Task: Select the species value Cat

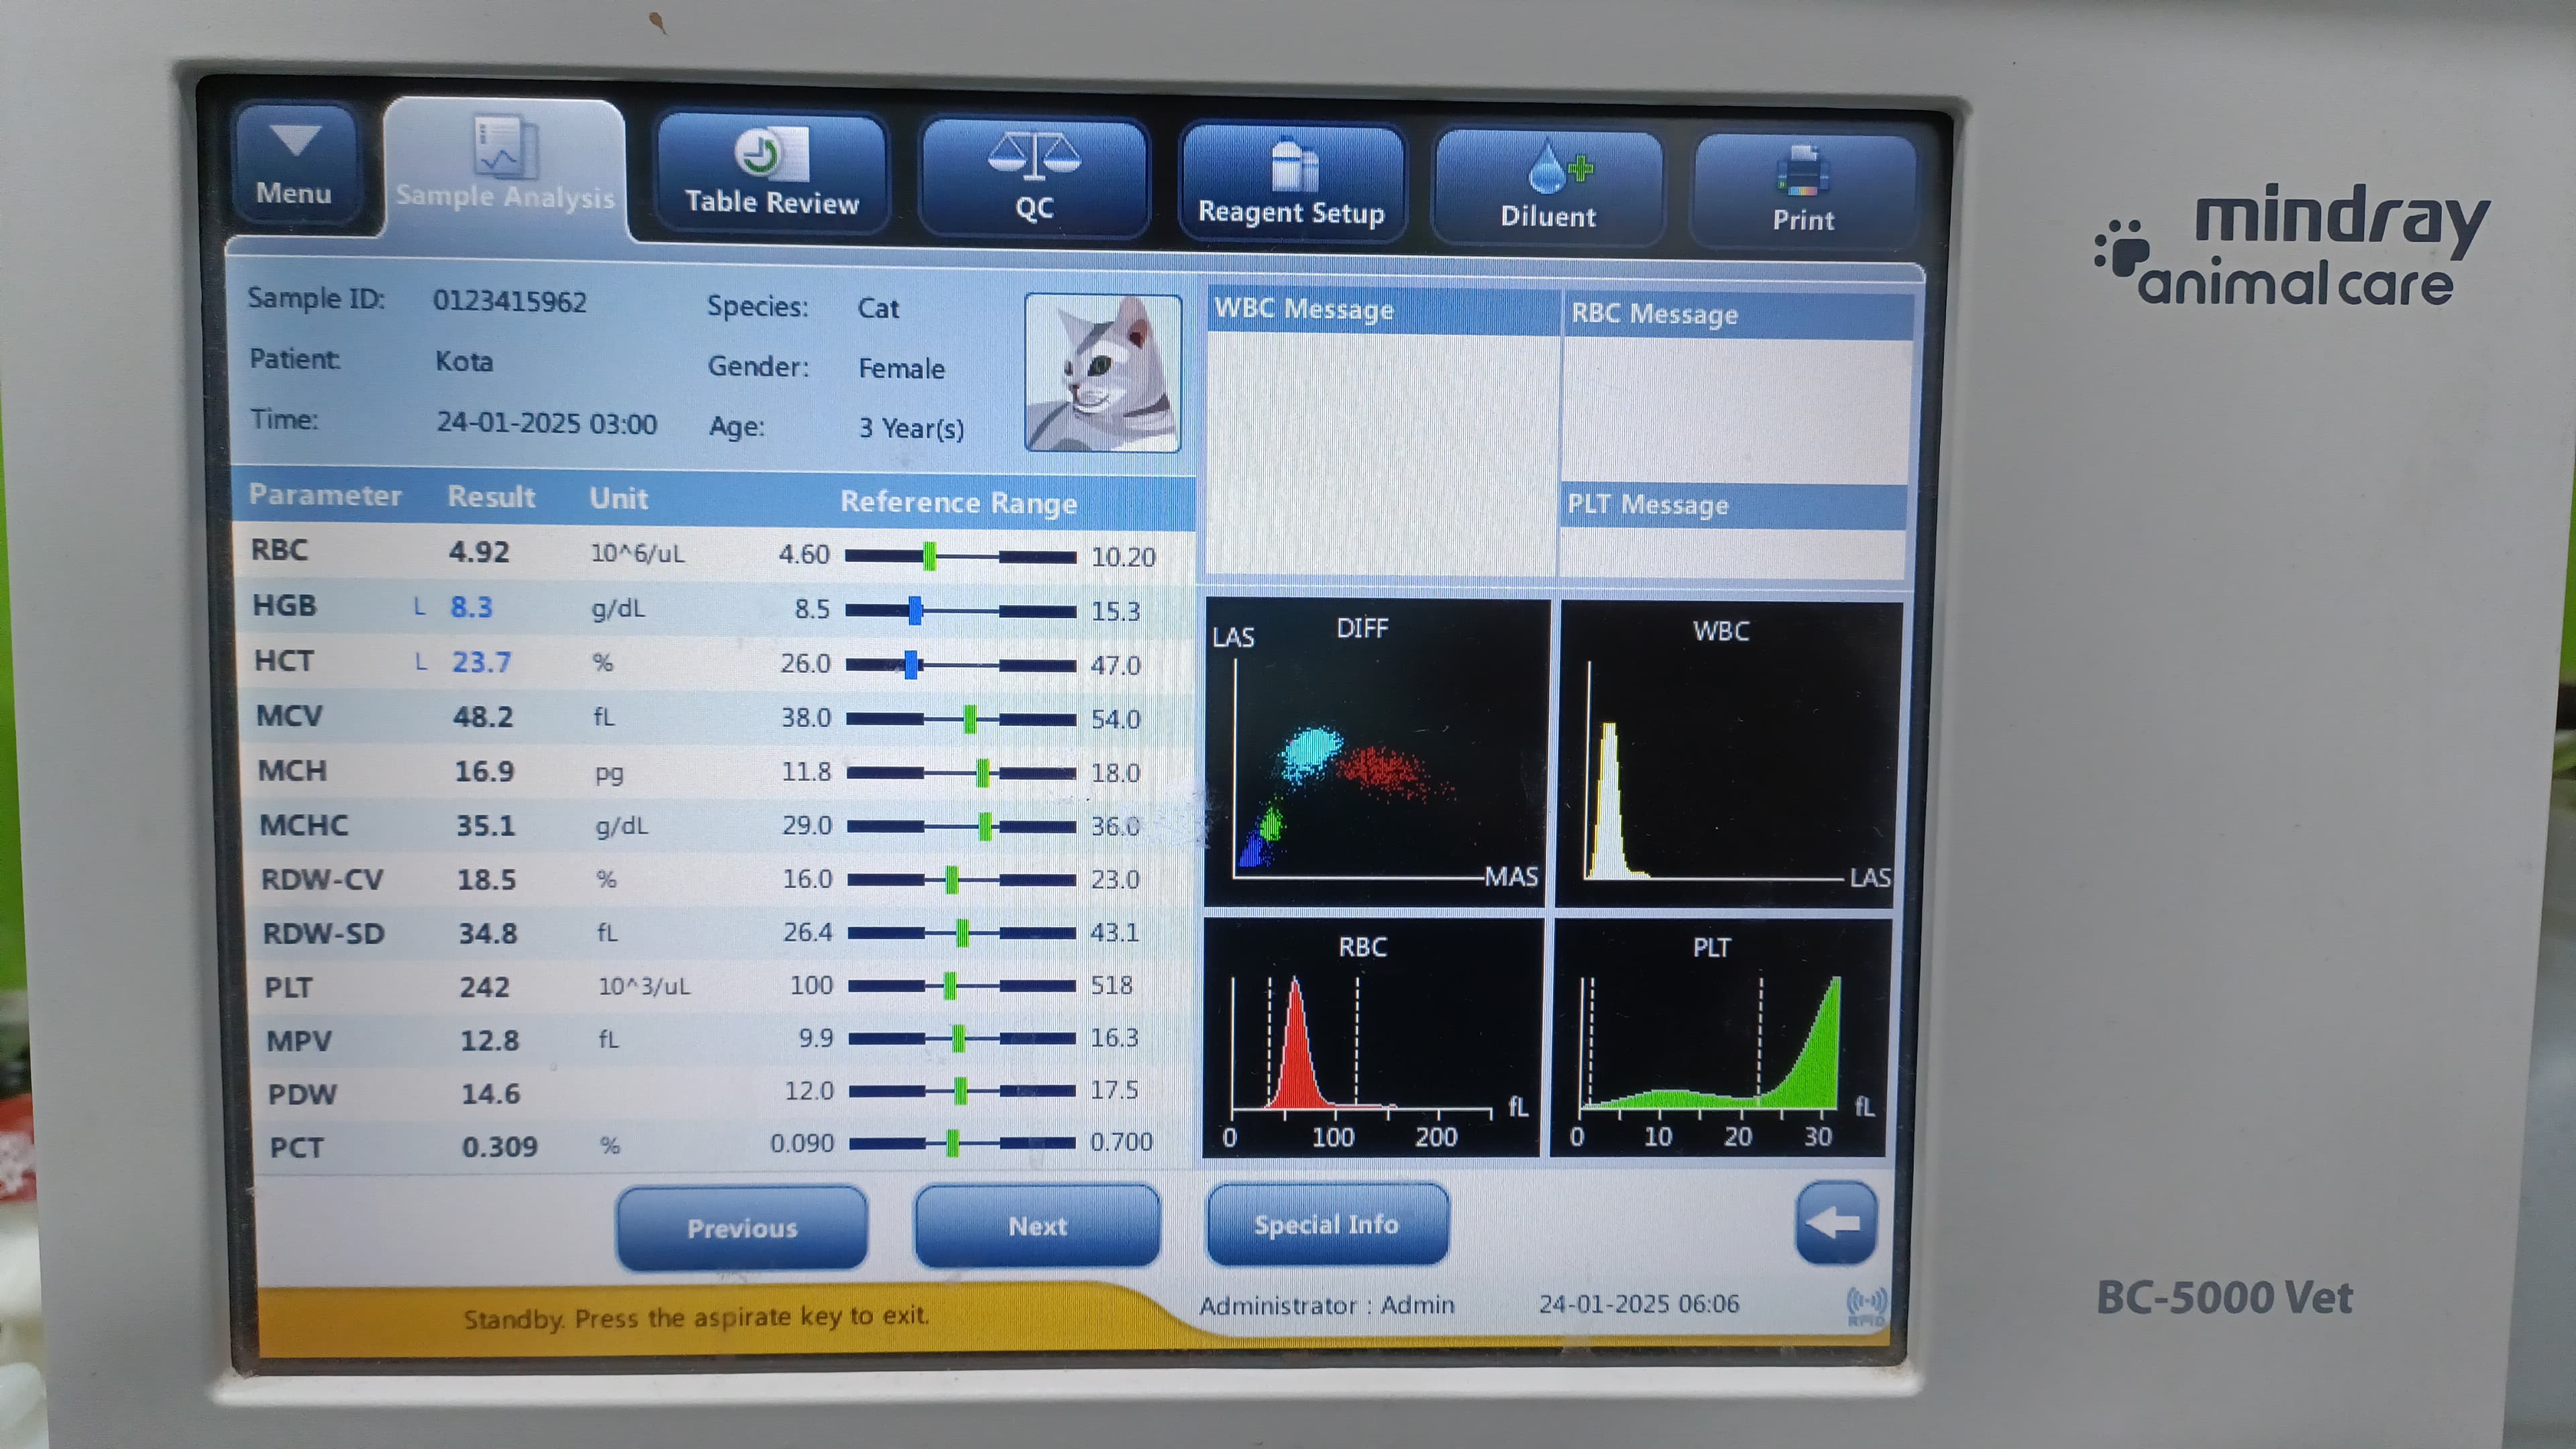Action: tap(878, 308)
